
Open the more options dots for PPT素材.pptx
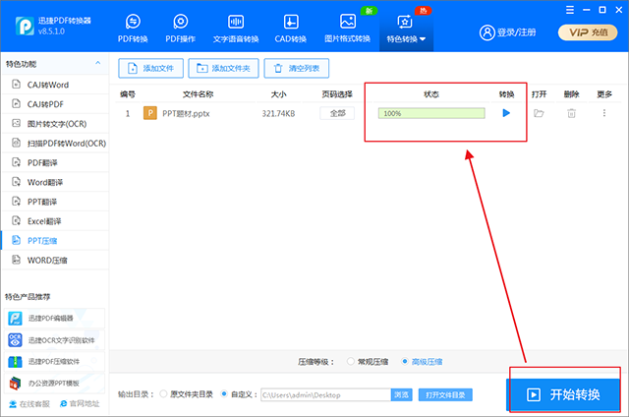pos(604,113)
